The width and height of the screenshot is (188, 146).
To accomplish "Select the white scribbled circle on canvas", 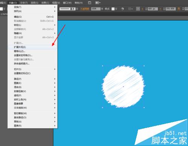I will [123, 87].
